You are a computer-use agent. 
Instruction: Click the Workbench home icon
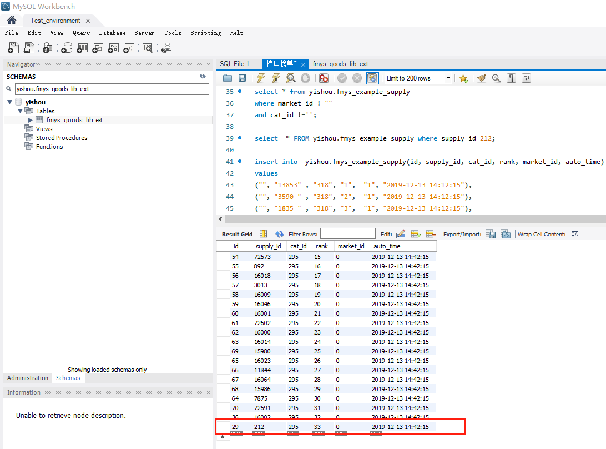12,20
